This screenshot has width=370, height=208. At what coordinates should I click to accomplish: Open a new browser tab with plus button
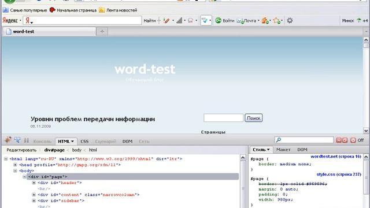pyautogui.click(x=102, y=31)
